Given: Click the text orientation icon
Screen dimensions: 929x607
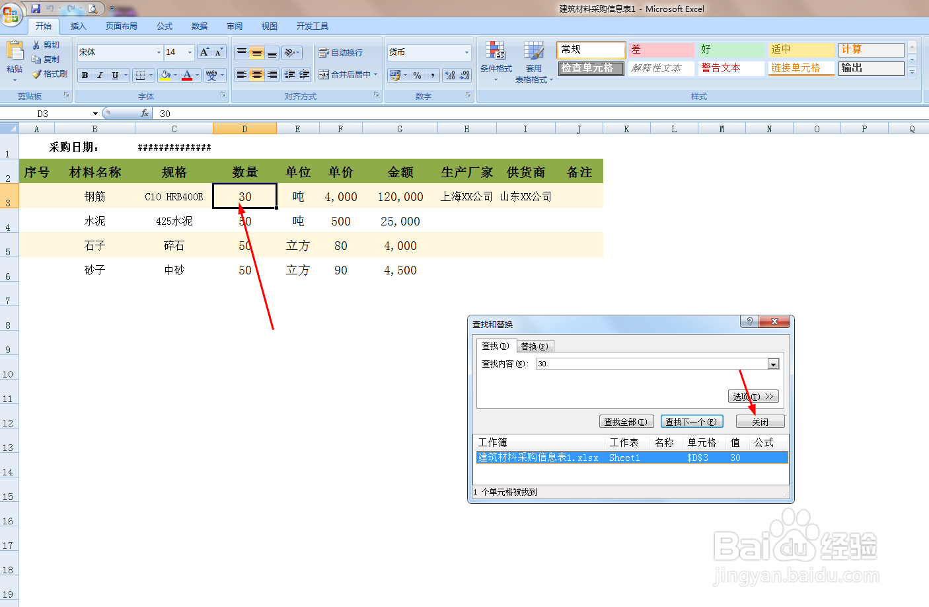Looking at the screenshot, I should 289,52.
